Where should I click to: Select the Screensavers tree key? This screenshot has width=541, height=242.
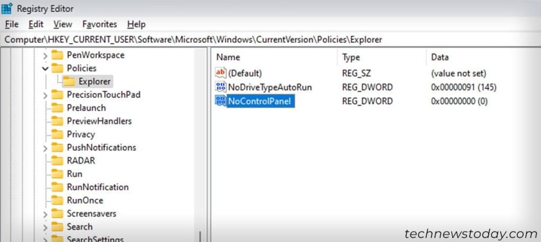[91, 214]
